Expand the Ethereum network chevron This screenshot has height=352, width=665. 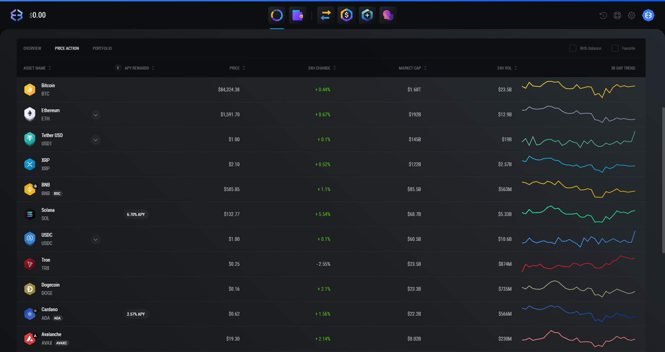[x=96, y=115]
